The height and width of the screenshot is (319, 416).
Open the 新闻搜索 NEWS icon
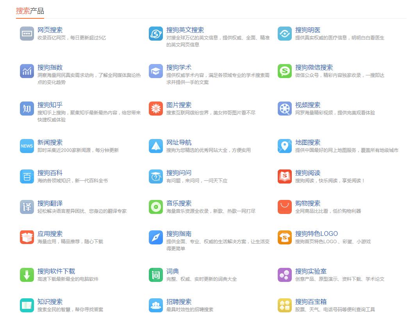[27, 146]
